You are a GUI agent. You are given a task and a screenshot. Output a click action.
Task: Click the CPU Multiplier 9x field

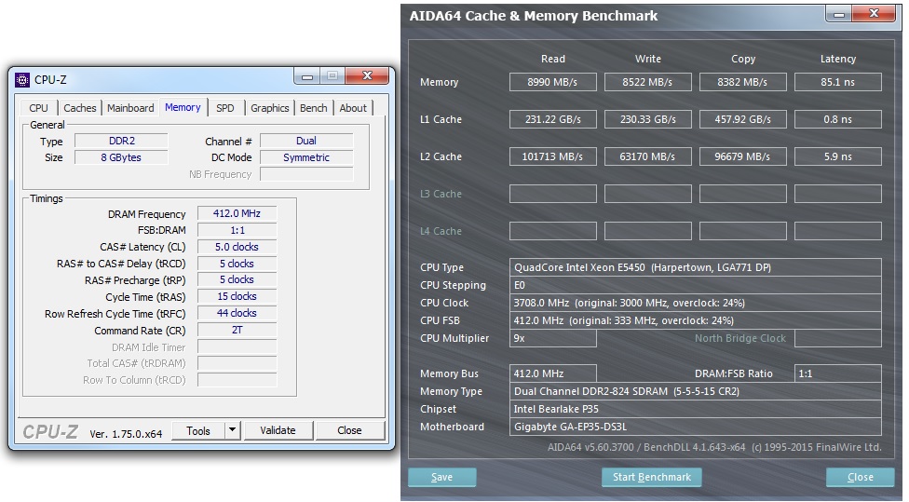553,338
